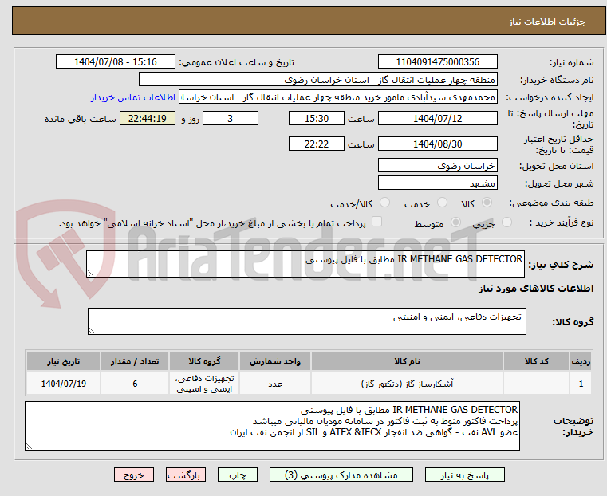Click the buyer organization name field
607x496 pixels.
(x=317, y=80)
